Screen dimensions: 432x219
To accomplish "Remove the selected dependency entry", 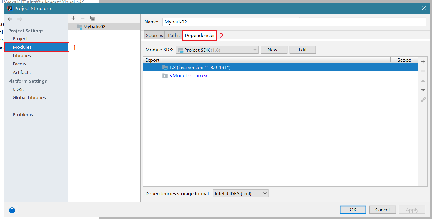I will pyautogui.click(x=423, y=71).
